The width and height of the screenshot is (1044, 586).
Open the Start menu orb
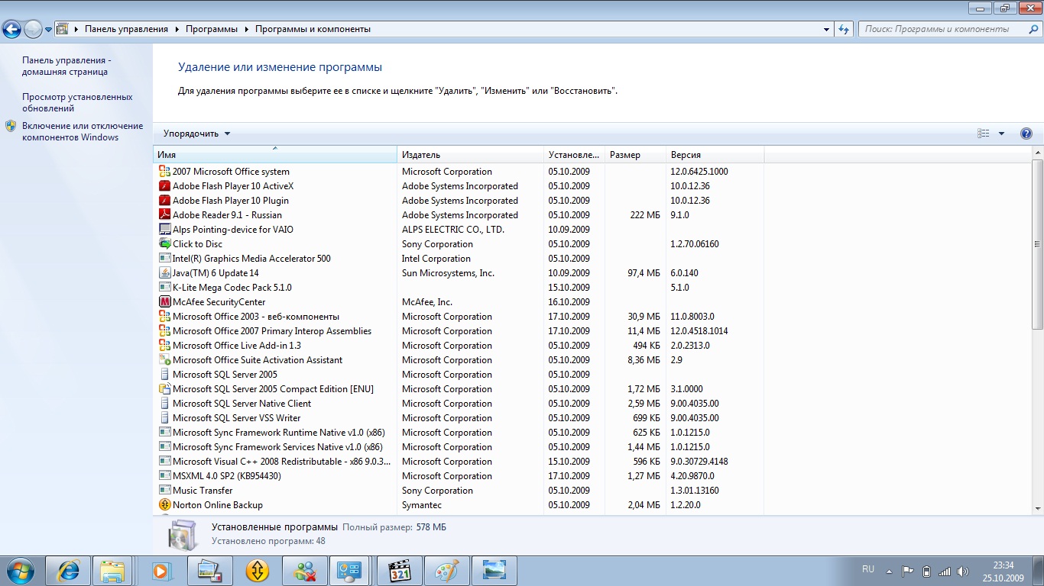click(20, 570)
